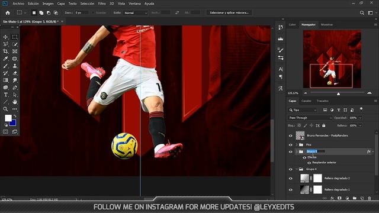Select the Rectangular Marquee tool in toolbox

(15, 37)
